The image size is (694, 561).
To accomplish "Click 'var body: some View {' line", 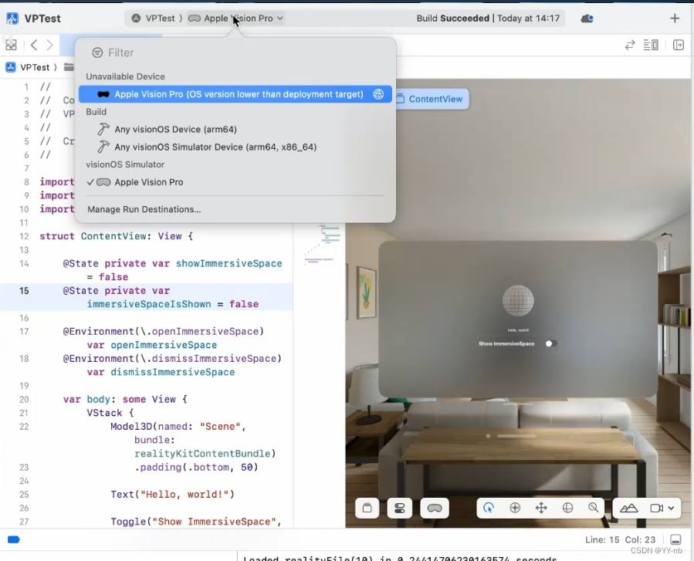I will [x=125, y=399].
